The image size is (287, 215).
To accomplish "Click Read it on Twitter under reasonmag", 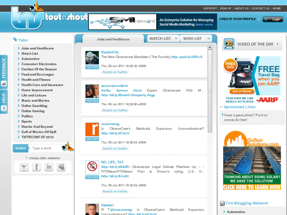I will pos(115,148).
